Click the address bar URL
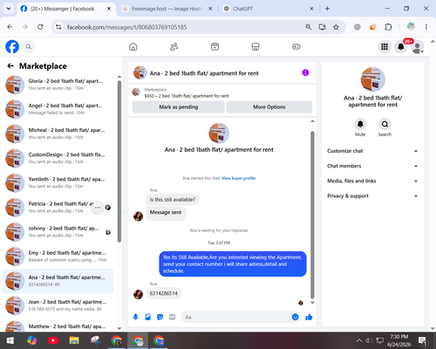Viewport: 436px width, 349px height. pos(126,27)
